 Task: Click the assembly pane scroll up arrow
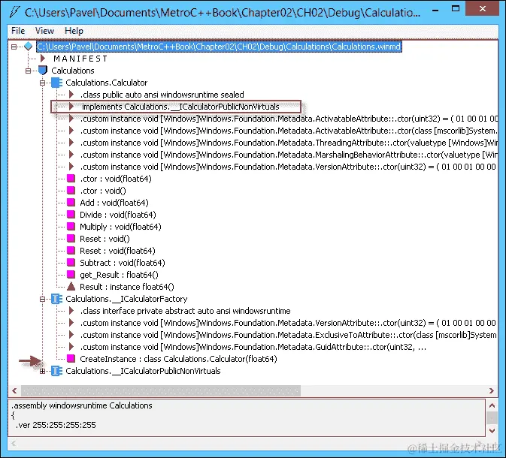click(492, 405)
